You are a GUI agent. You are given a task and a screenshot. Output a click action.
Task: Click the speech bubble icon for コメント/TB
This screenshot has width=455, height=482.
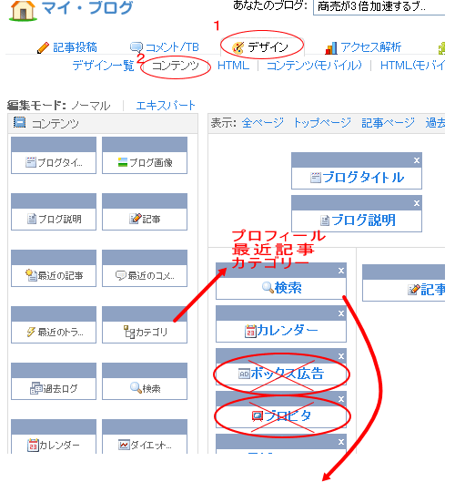coord(136,47)
